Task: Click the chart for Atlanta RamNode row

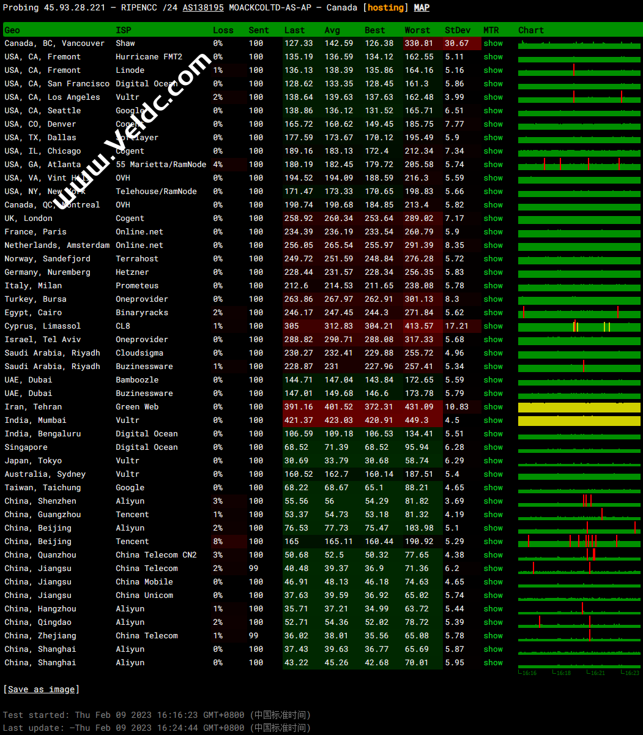Action: [579, 165]
